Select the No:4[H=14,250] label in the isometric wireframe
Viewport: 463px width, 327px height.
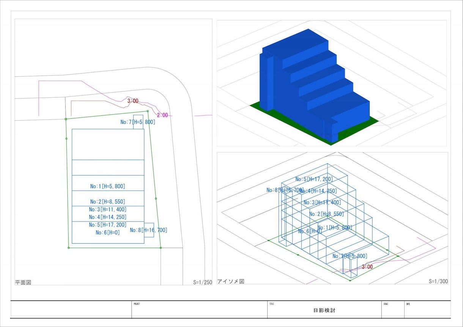pyautogui.click(x=318, y=191)
